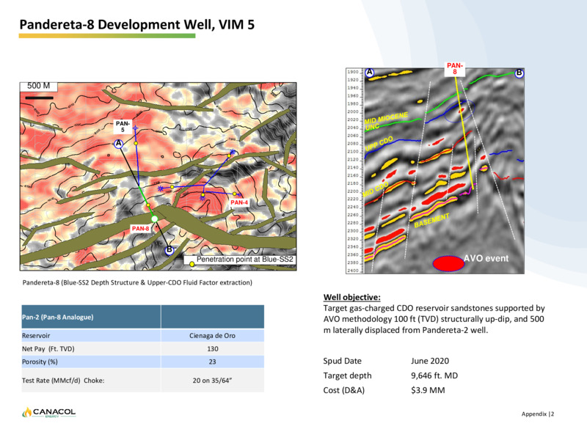Click the MID MIOCENE UNC horizon label

click(386, 121)
